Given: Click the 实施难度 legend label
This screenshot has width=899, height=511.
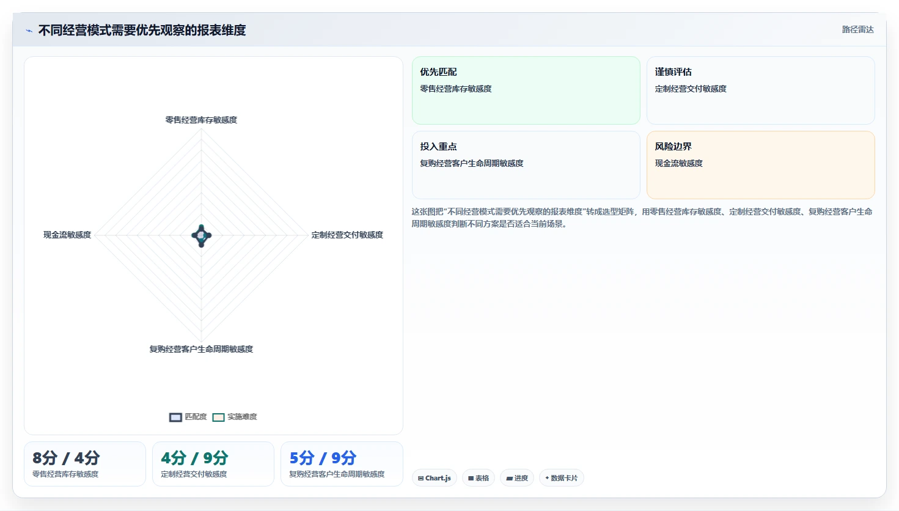Looking at the screenshot, I should [x=242, y=417].
